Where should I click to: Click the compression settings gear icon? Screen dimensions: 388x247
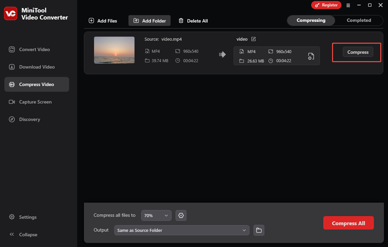point(181,215)
